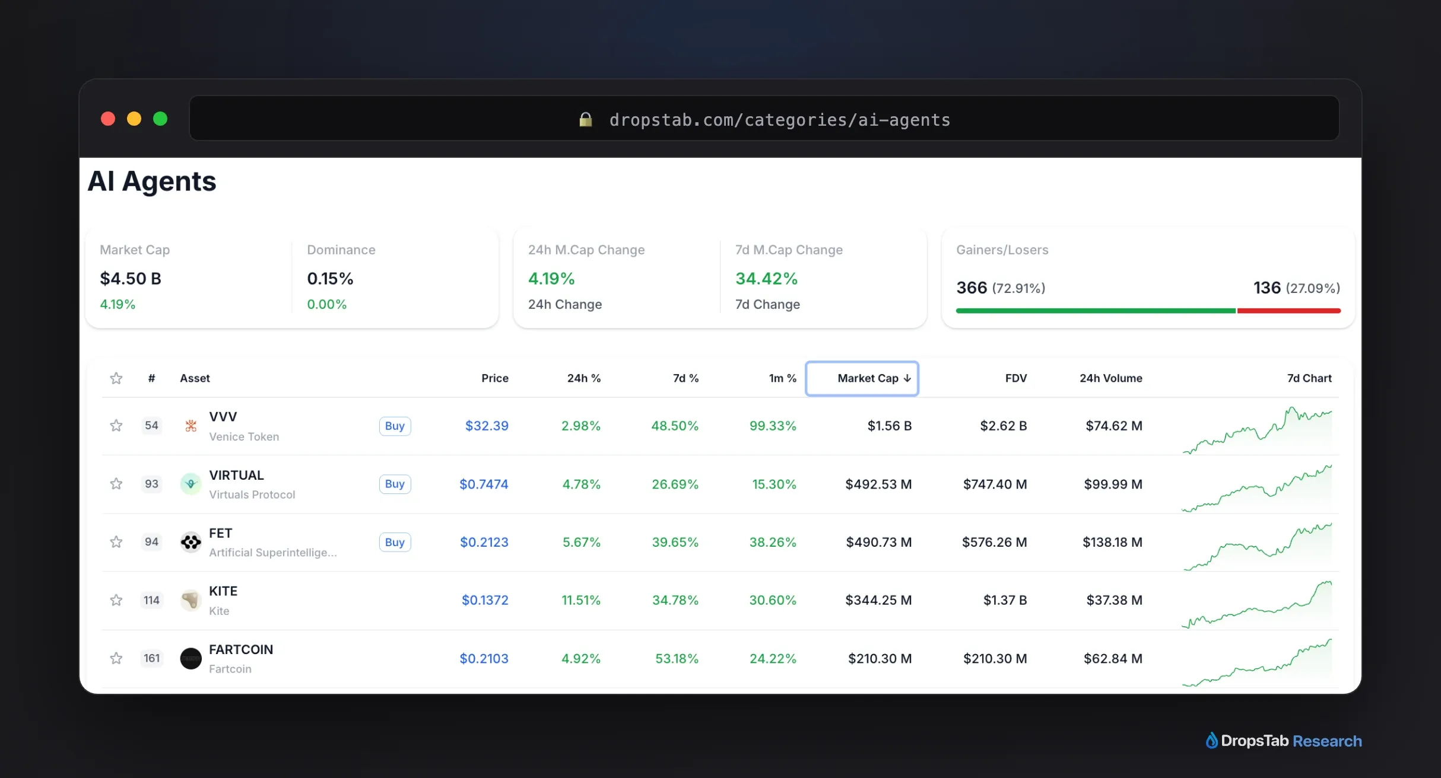Click the Kite coin logo icon
This screenshot has height=778, width=1441.
coord(191,600)
